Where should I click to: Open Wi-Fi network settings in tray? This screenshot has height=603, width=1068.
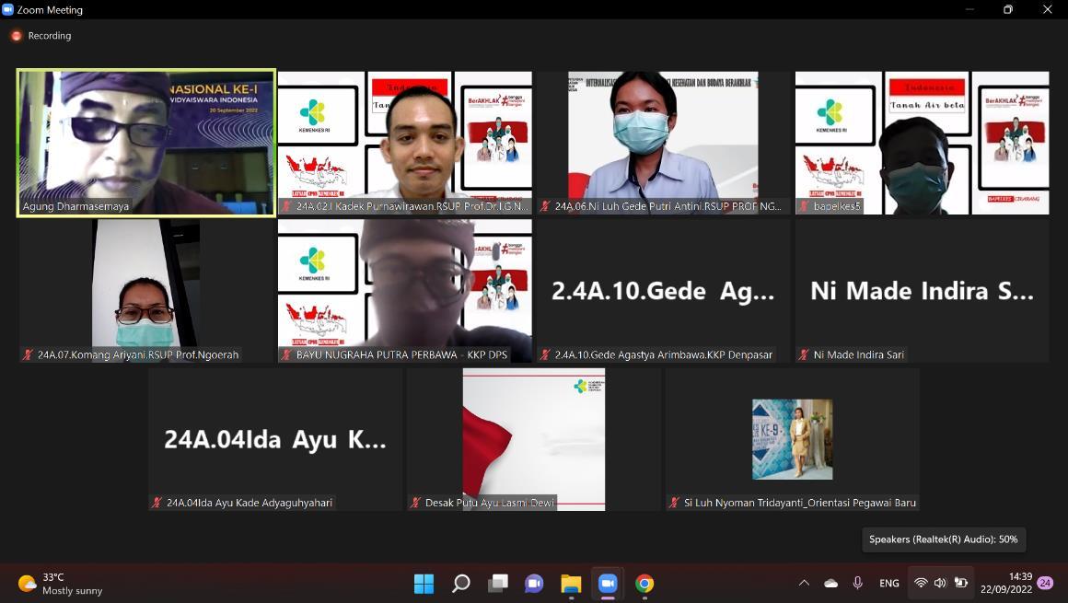coord(921,584)
